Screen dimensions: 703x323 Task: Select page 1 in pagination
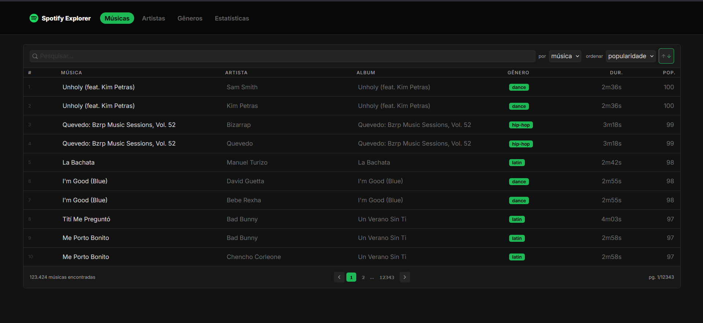point(351,277)
